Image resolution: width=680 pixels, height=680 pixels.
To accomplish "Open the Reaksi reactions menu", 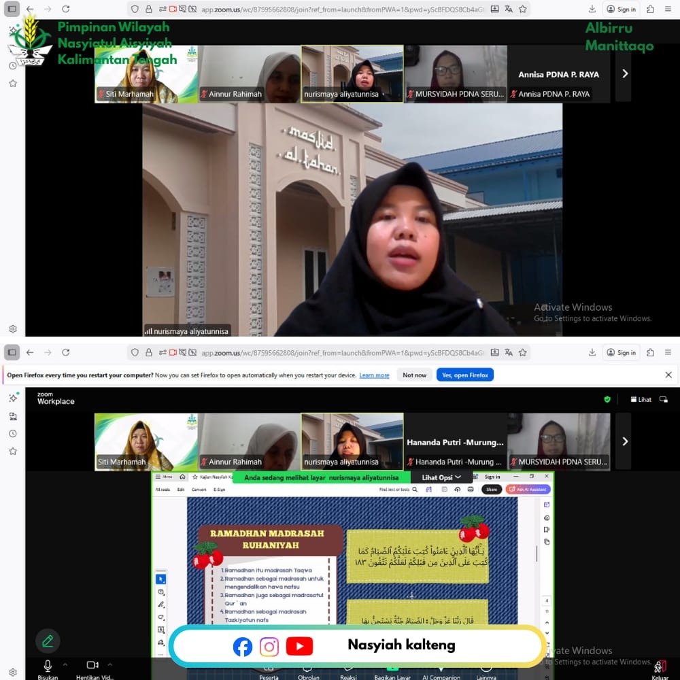I will (x=348, y=675).
